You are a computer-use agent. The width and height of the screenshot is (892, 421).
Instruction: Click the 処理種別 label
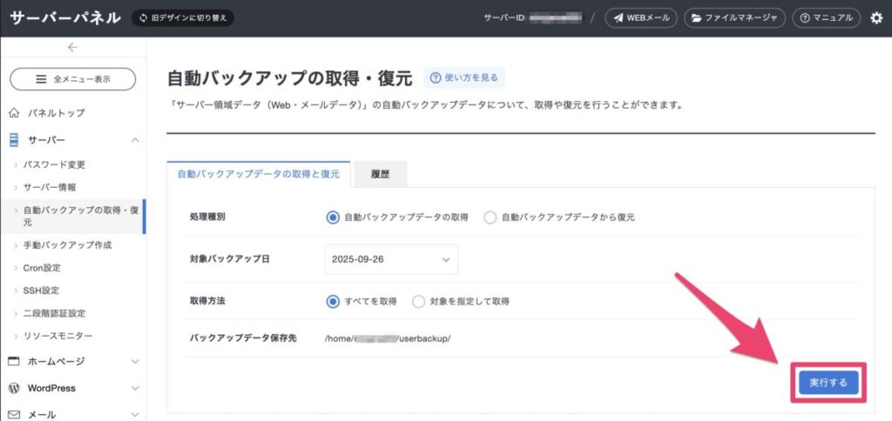206,217
